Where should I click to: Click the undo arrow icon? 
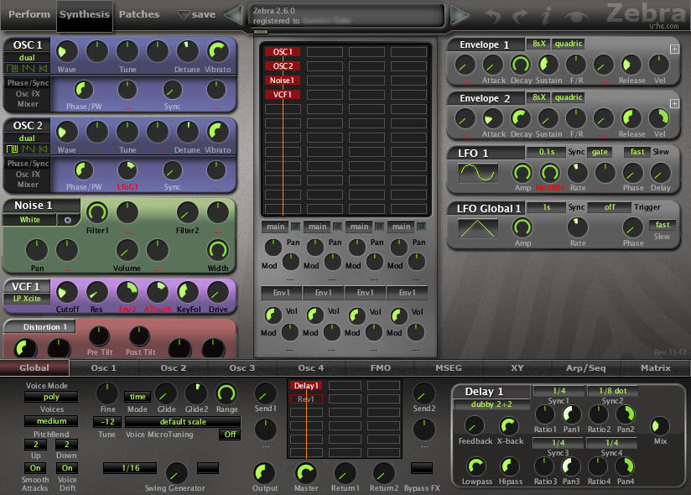(493, 16)
